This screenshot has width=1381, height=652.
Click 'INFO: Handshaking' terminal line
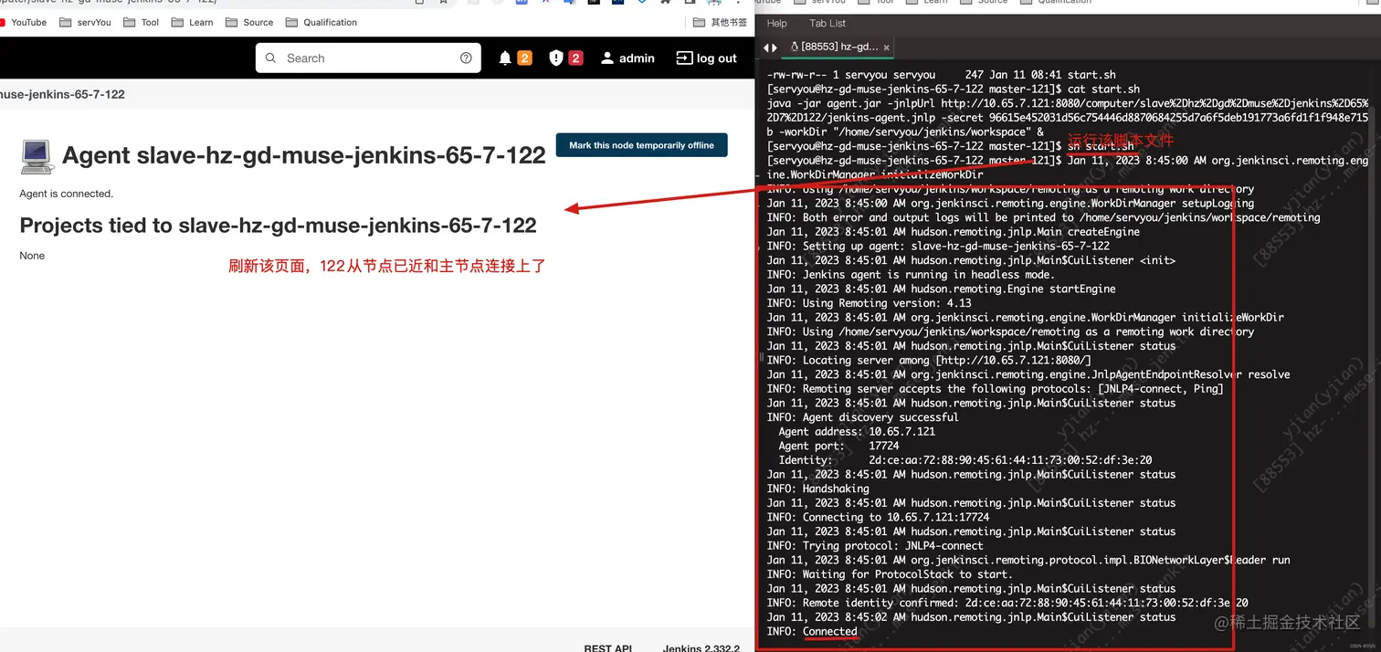[817, 489]
